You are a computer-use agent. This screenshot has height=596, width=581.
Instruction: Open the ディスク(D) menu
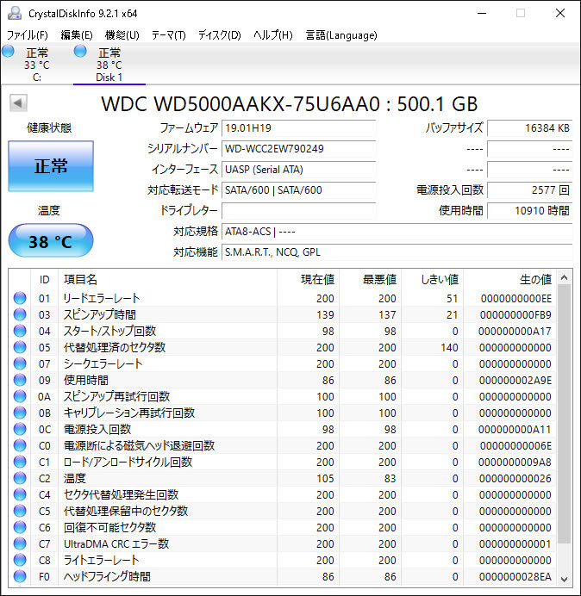220,35
